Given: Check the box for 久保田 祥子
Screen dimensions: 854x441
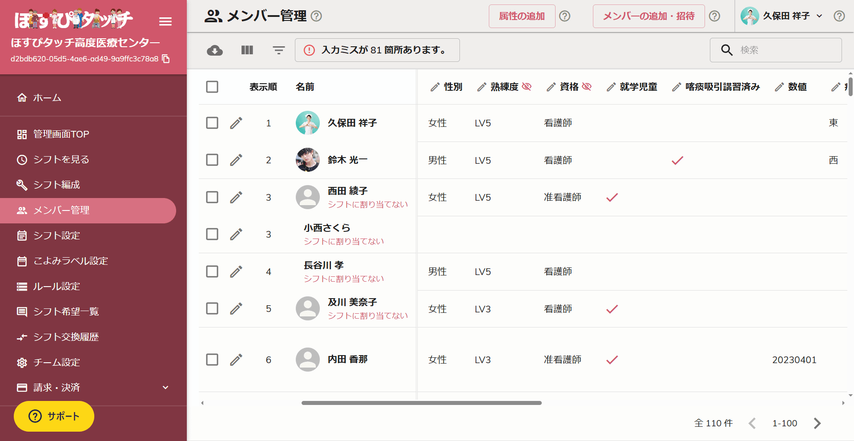Looking at the screenshot, I should click(212, 123).
